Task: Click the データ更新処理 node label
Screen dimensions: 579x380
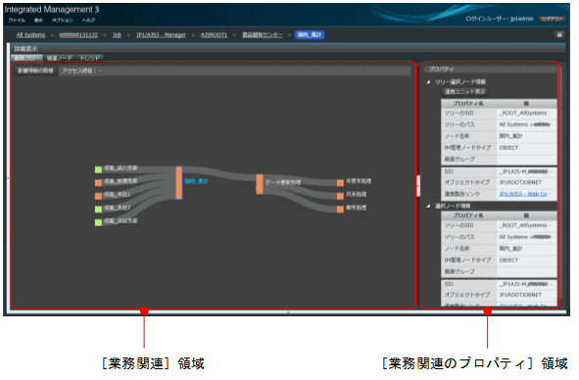Action: 283,182
